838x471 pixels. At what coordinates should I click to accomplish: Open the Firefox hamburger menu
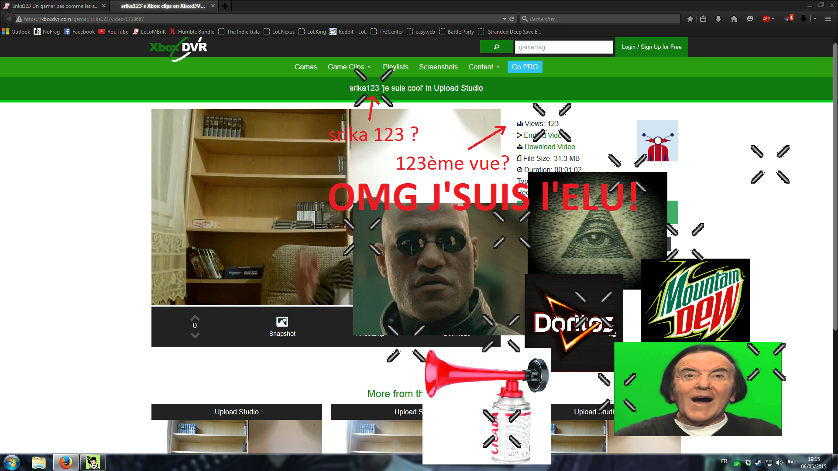tap(828, 19)
